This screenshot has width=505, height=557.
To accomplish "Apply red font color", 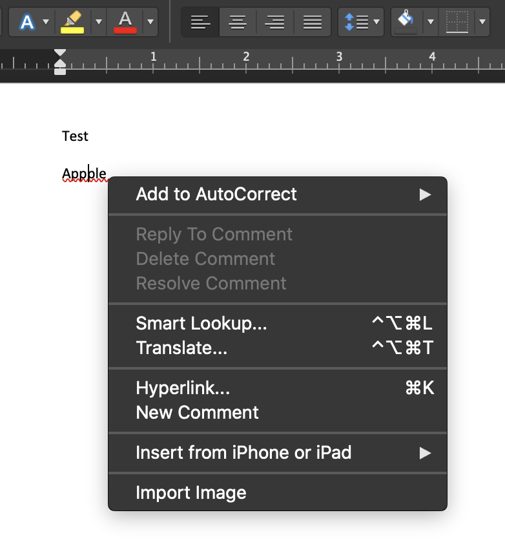I will click(x=125, y=22).
